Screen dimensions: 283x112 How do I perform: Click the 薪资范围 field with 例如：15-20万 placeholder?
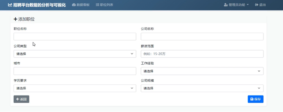click(202, 54)
